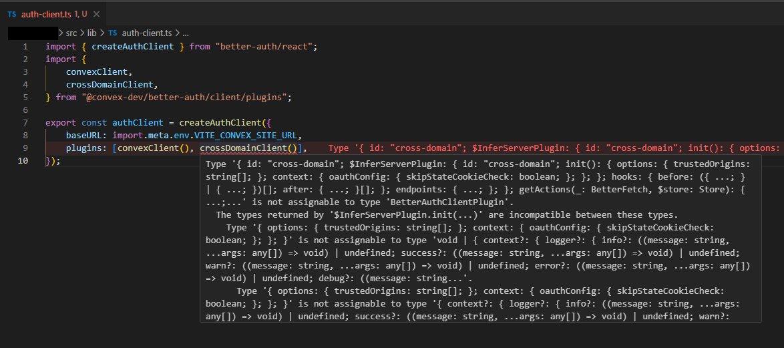Click the TS icon in the breadcrumb

[x=112, y=33]
